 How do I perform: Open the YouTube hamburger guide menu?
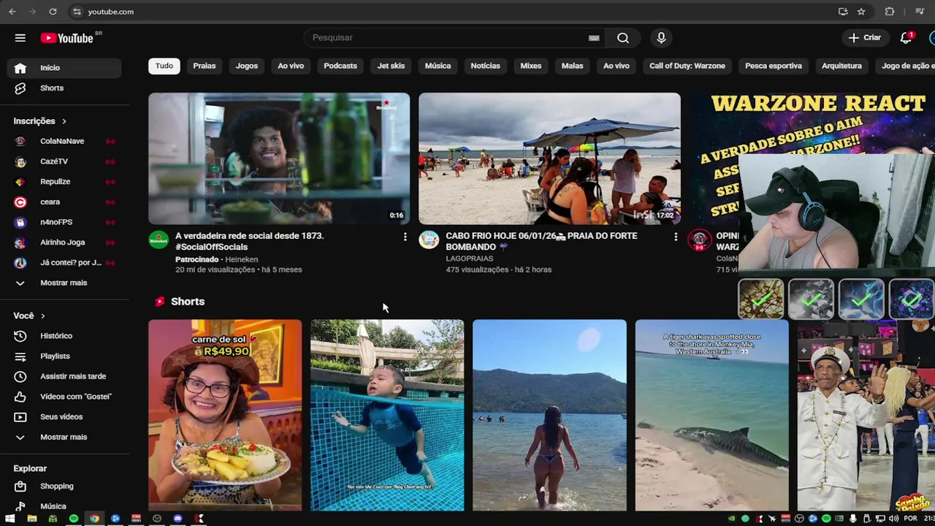click(20, 38)
